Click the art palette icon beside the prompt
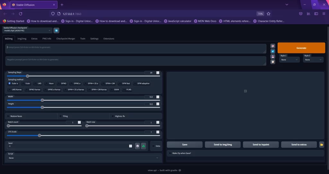329x174 pixels. coord(272,46)
